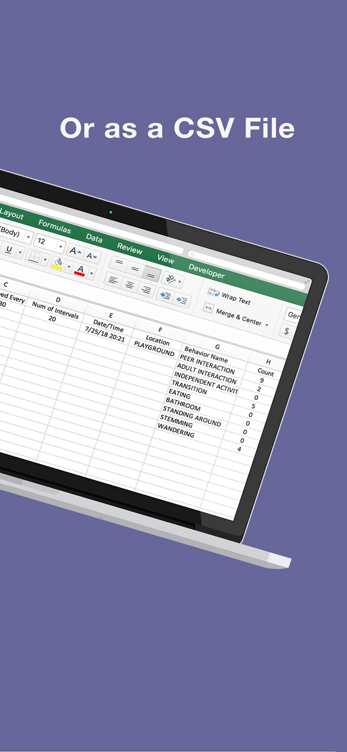
Task: Click the '7/25/18 20:21' cell
Action: pyautogui.click(x=105, y=334)
